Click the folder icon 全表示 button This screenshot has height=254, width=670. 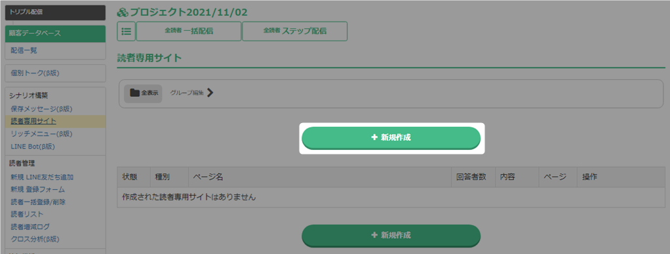[x=143, y=94]
